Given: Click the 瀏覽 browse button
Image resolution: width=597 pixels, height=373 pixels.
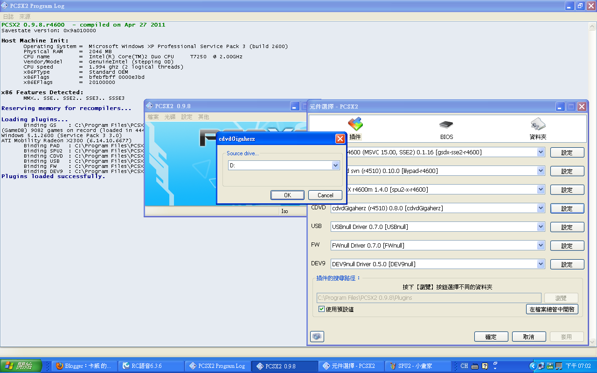Looking at the screenshot, I should (x=561, y=298).
